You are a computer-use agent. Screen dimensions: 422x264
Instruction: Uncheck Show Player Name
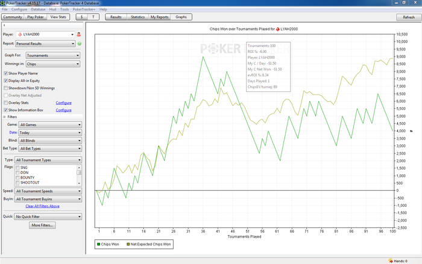6,73
